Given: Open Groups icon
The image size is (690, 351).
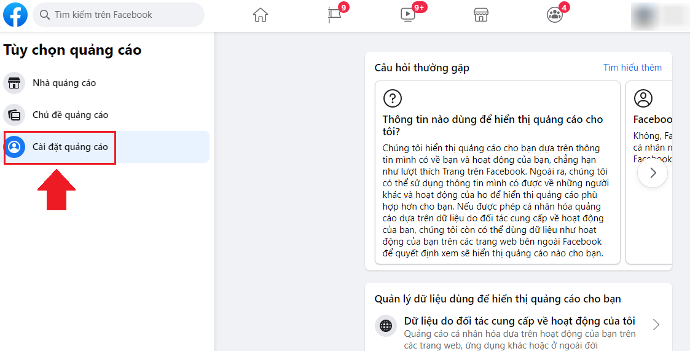Looking at the screenshot, I should (x=555, y=15).
